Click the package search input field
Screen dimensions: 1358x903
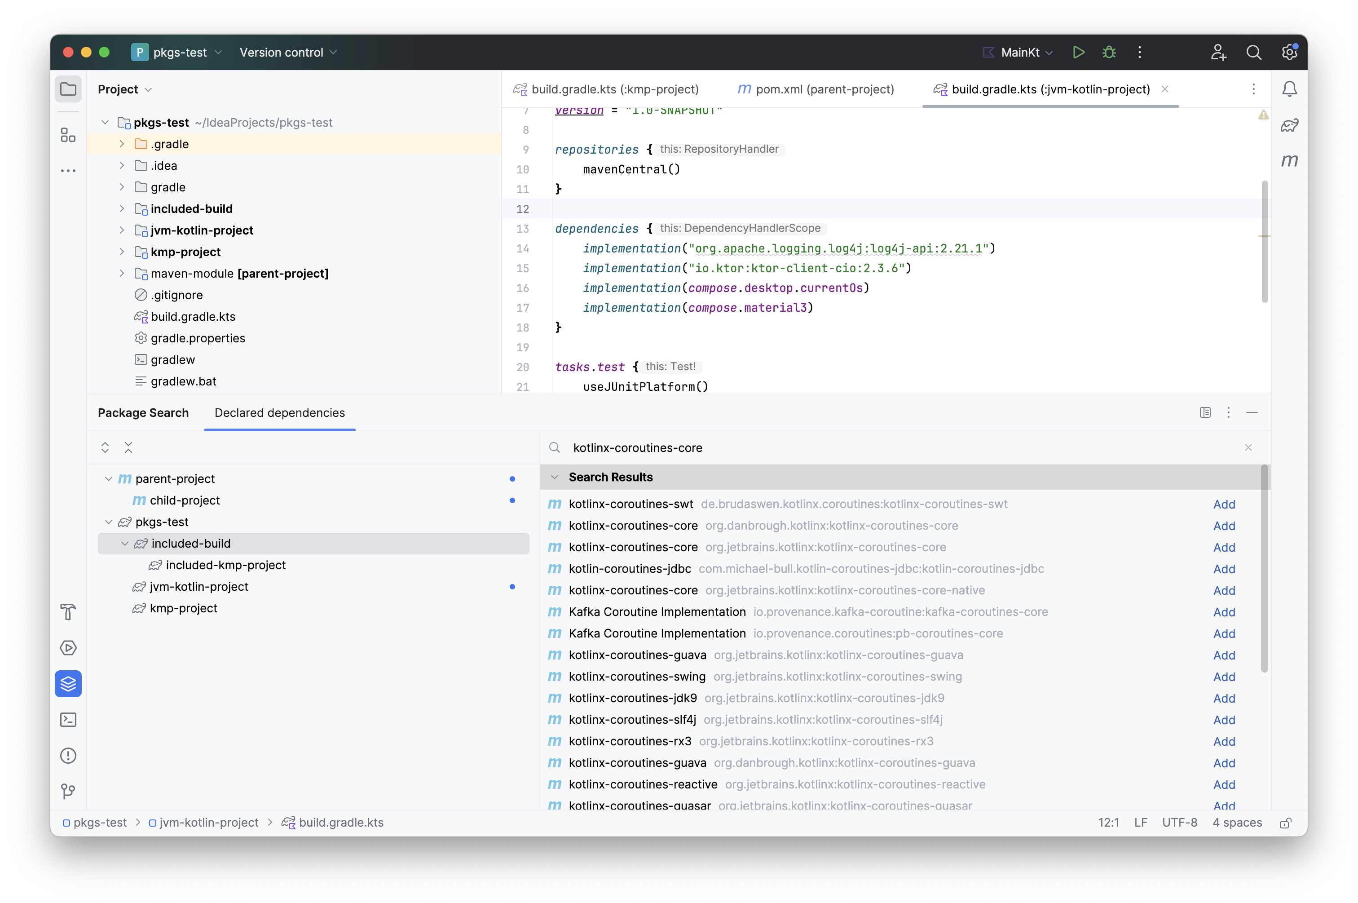pyautogui.click(x=898, y=447)
